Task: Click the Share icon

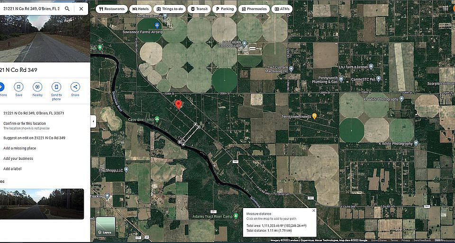Action: pyautogui.click(x=75, y=87)
